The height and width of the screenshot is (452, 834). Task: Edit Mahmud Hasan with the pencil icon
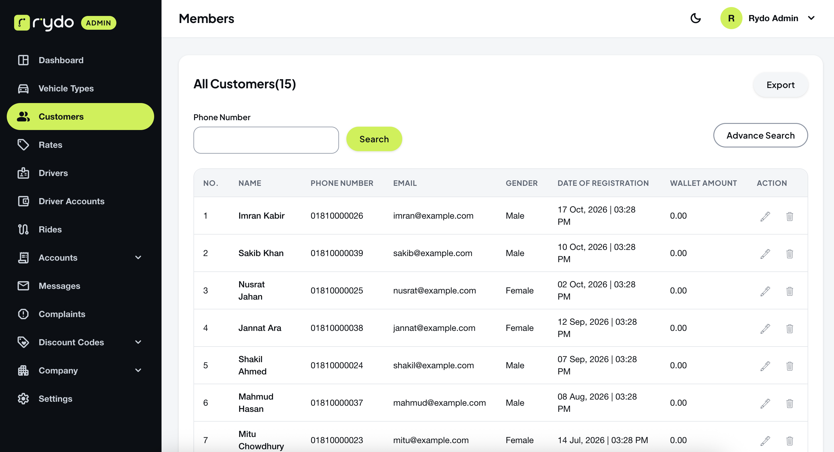[x=765, y=404]
